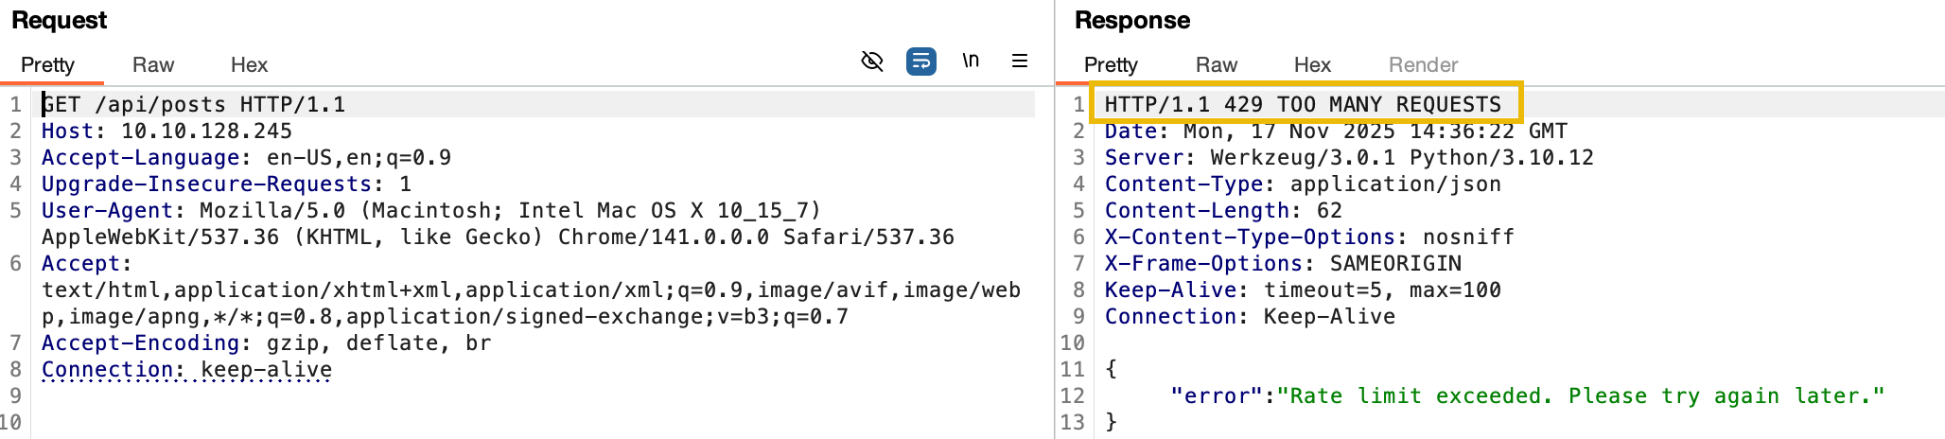Toggle the blue word wrap icon
This screenshot has width=1945, height=439.
(x=921, y=61)
